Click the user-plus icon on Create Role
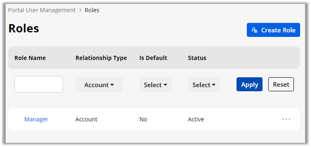 (254, 30)
